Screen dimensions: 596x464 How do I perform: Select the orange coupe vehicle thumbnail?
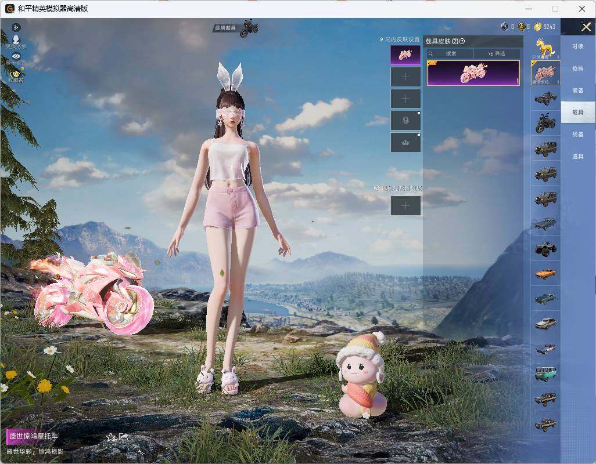[x=545, y=273]
